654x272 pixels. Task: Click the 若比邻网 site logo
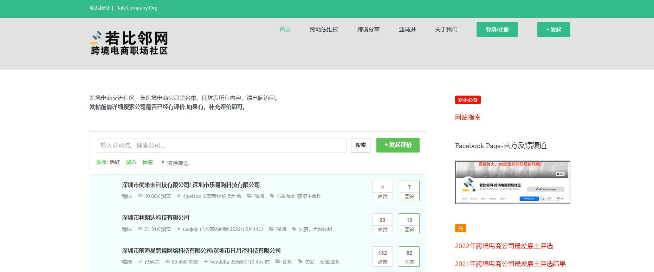coord(129,43)
